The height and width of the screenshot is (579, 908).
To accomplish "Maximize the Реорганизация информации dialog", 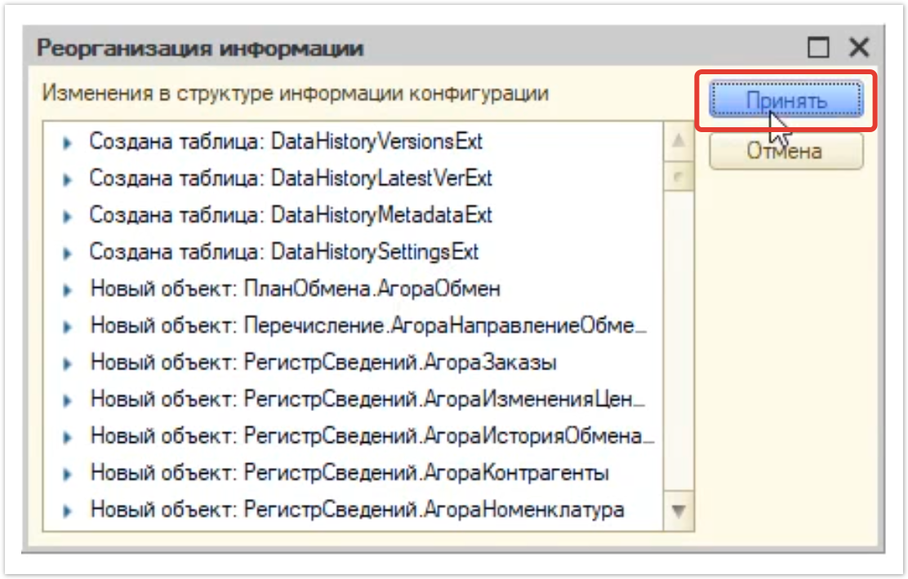I will click(x=818, y=48).
